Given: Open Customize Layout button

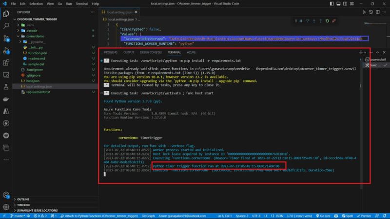Looking at the screenshot, I should coord(352,4).
